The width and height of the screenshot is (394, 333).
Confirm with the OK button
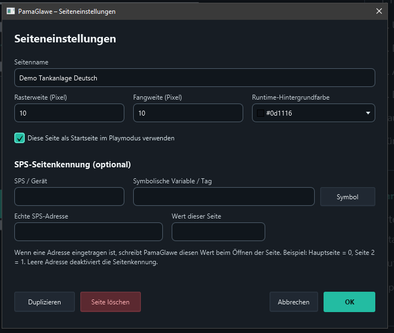pyautogui.click(x=349, y=302)
